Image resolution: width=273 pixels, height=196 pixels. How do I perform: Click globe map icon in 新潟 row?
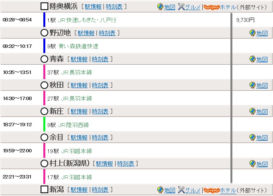pos(160,190)
